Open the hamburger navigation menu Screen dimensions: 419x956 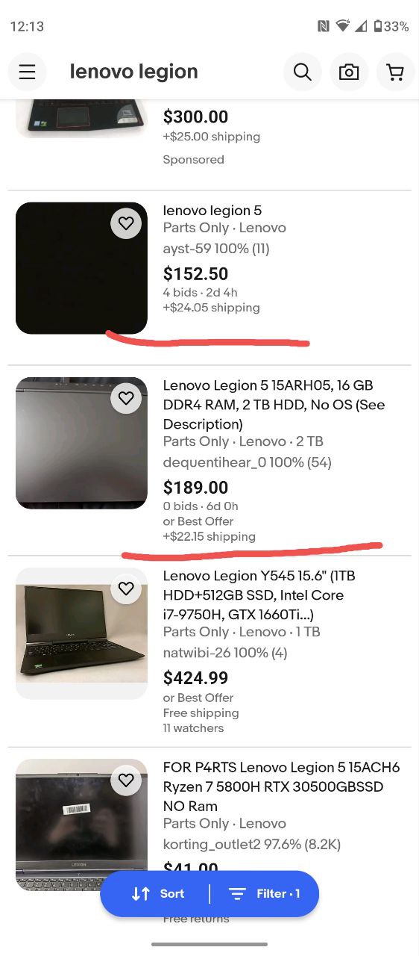[27, 72]
